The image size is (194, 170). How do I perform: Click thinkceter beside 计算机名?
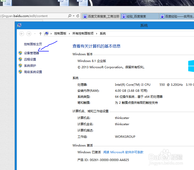pos(122,118)
